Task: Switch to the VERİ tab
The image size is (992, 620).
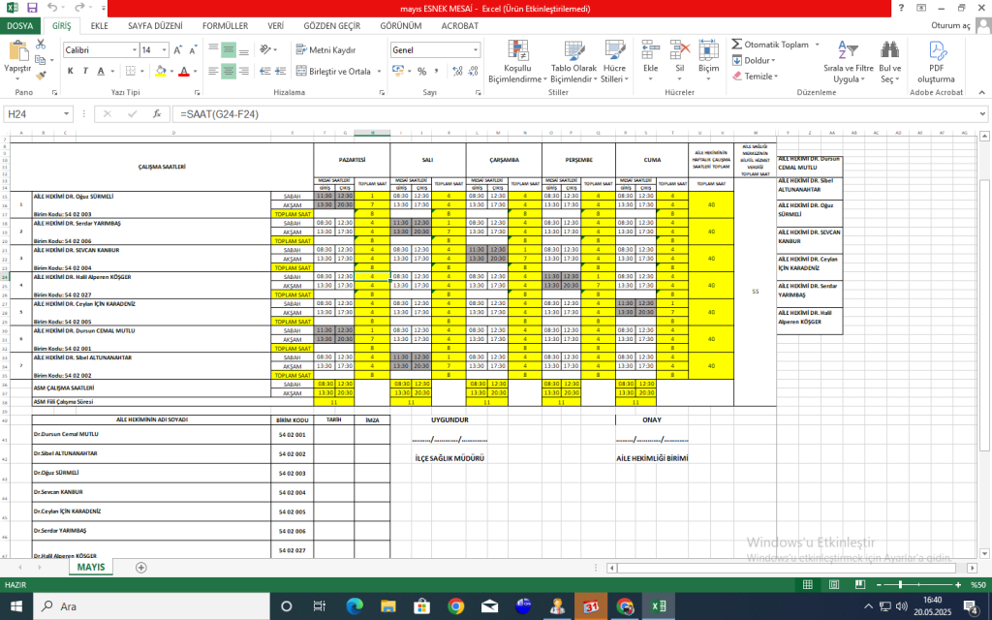Action: [275, 26]
